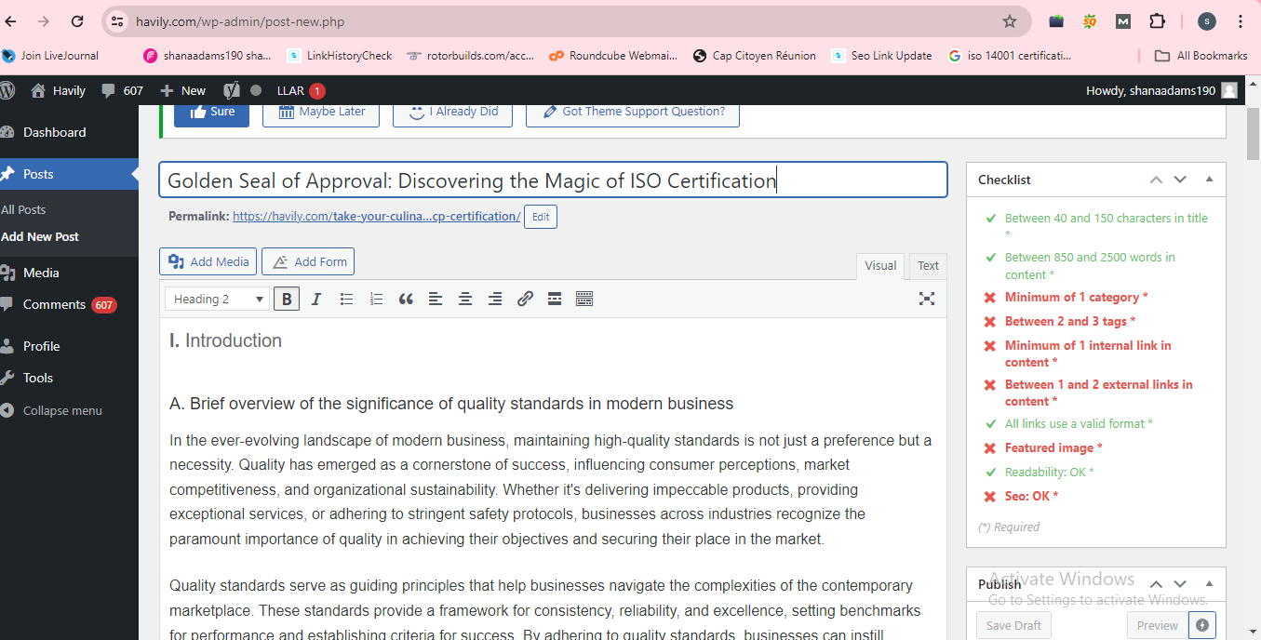Click the Preview button
The width and height of the screenshot is (1261, 640).
pos(1157,625)
